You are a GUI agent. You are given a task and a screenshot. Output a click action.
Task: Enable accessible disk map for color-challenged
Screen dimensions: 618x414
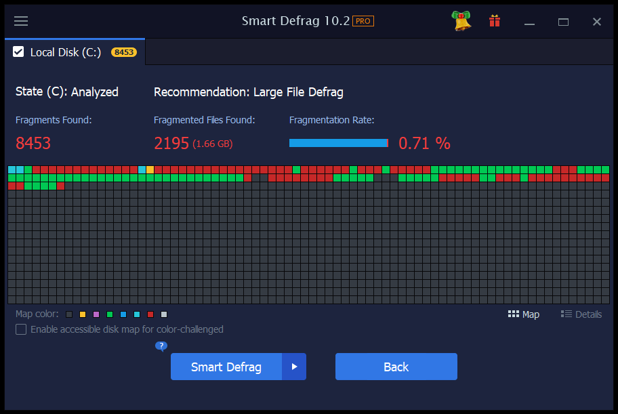pos(21,329)
